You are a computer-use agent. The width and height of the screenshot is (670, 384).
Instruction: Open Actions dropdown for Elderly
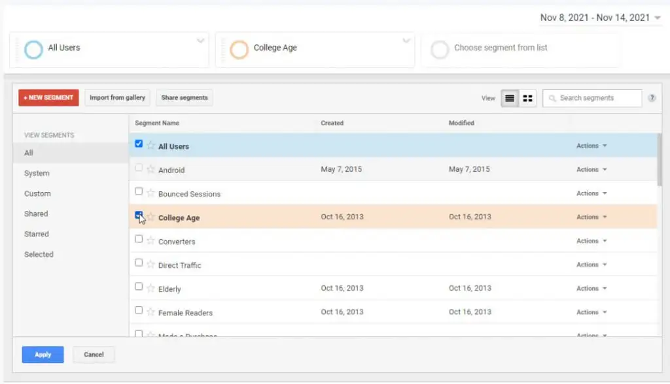pos(591,289)
